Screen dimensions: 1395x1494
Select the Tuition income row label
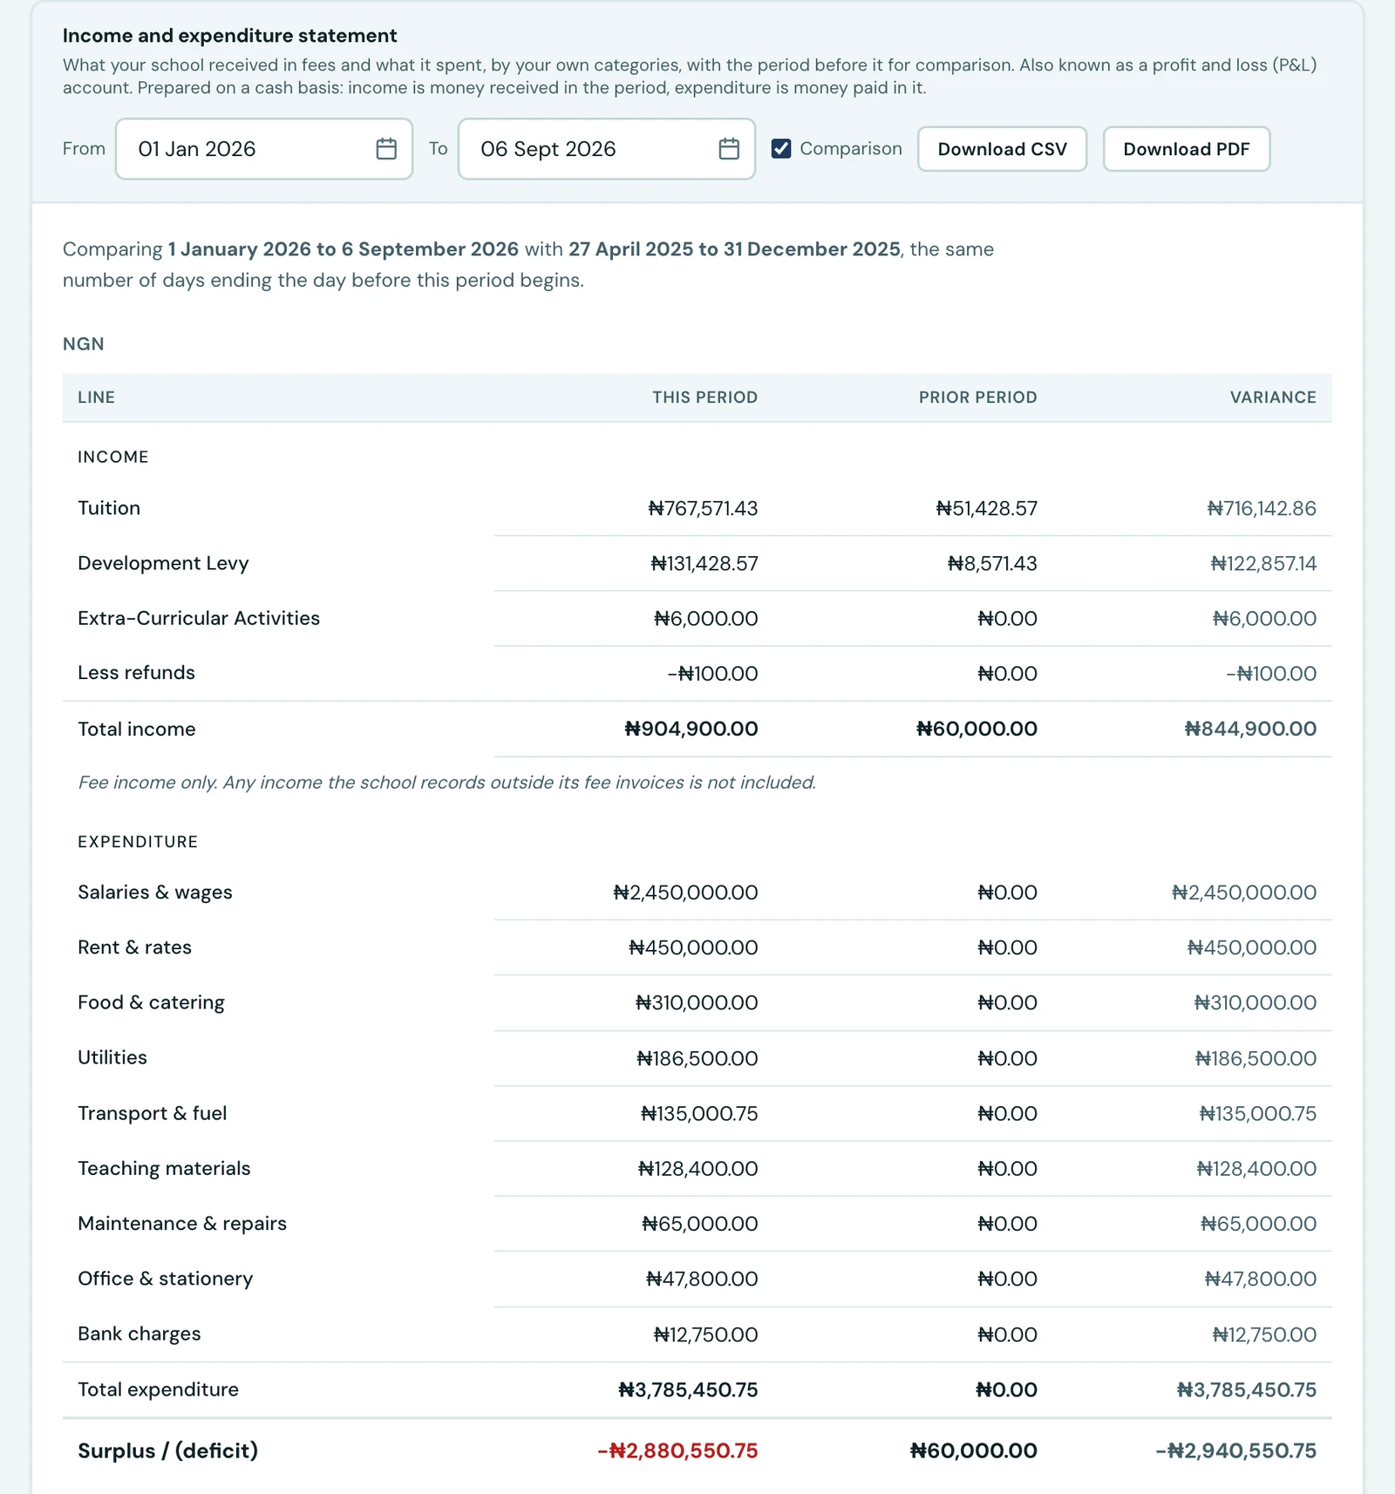click(109, 508)
